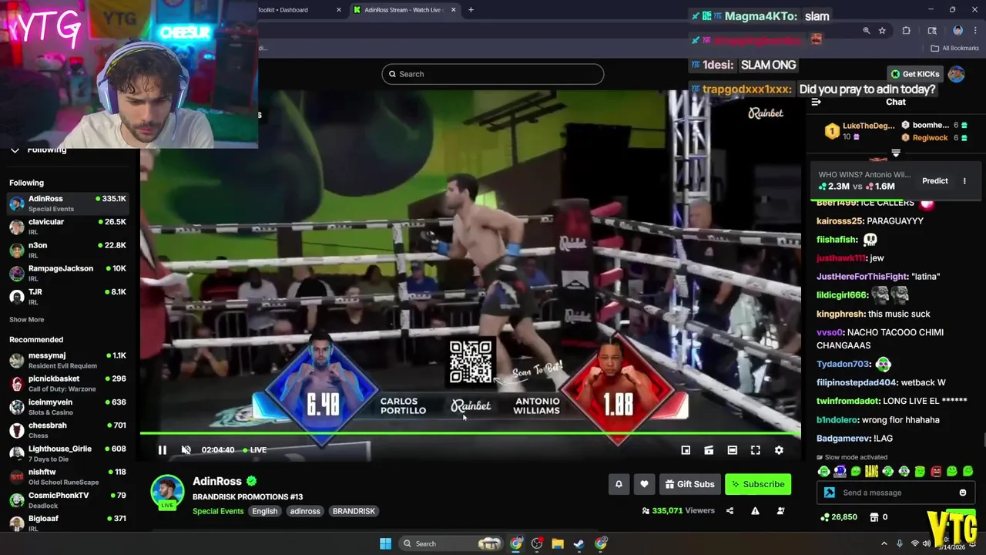Image resolution: width=986 pixels, height=555 pixels.
Task: Open a new browser tab
Action: pyautogui.click(x=471, y=10)
